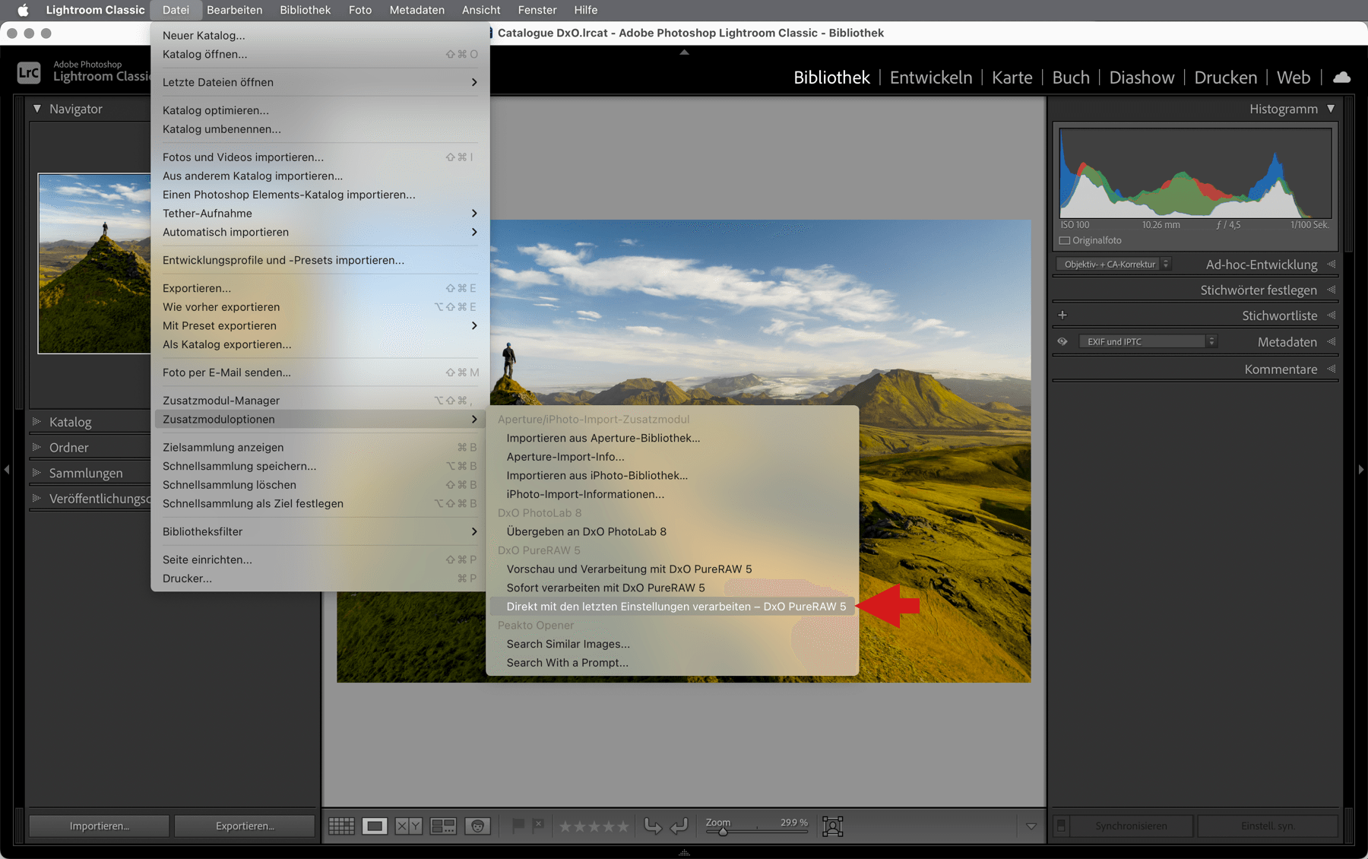Click the Zoom slider handle
Image resolution: width=1368 pixels, height=859 pixels.
[723, 832]
